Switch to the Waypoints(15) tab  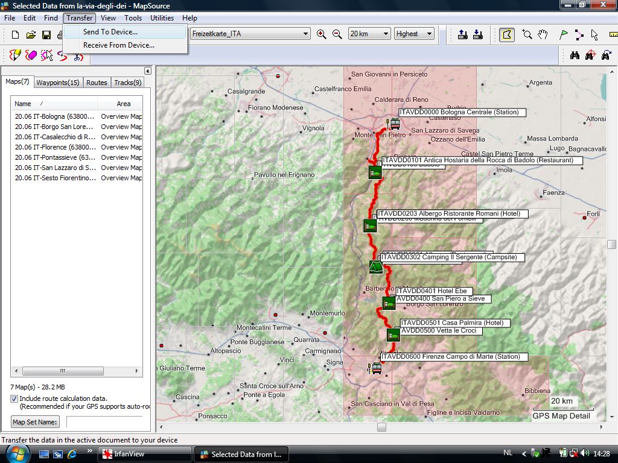tap(57, 83)
